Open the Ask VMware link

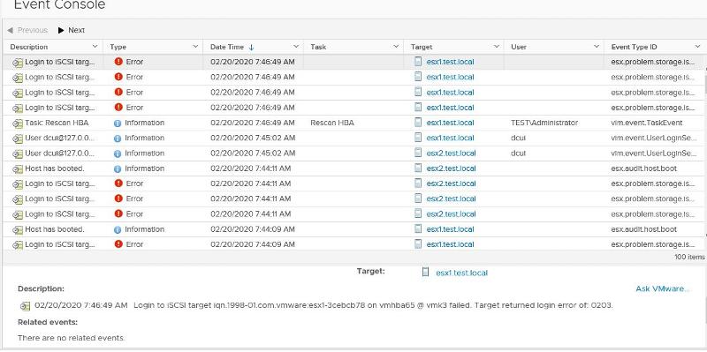[662, 288]
